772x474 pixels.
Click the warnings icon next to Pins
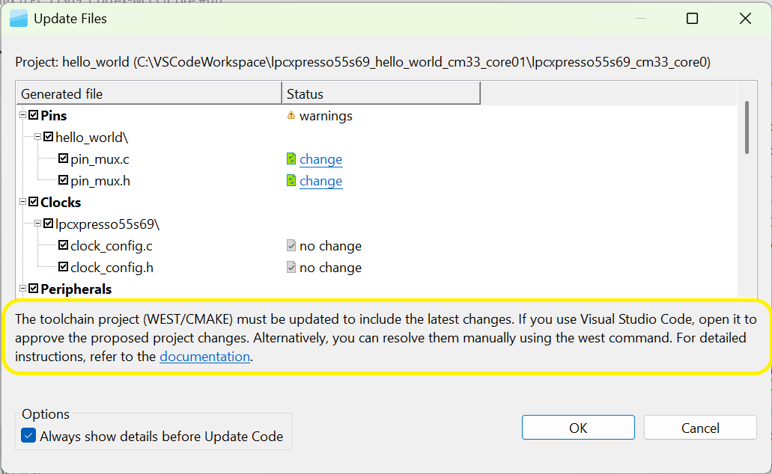[x=290, y=116]
